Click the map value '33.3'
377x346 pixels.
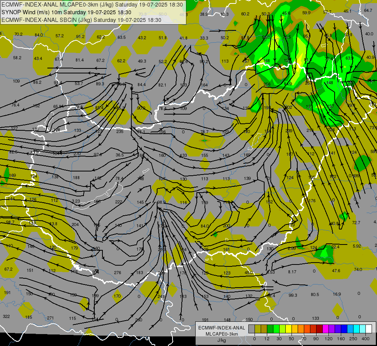(204, 38)
